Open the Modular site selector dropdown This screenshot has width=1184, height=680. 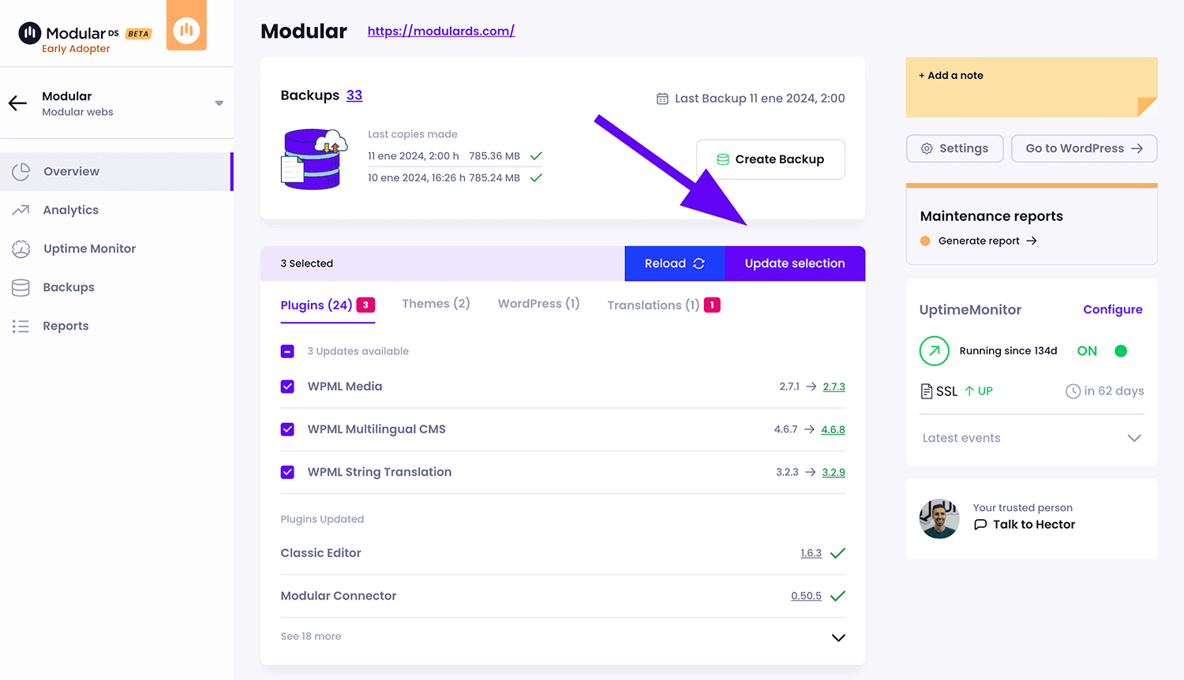(x=219, y=103)
